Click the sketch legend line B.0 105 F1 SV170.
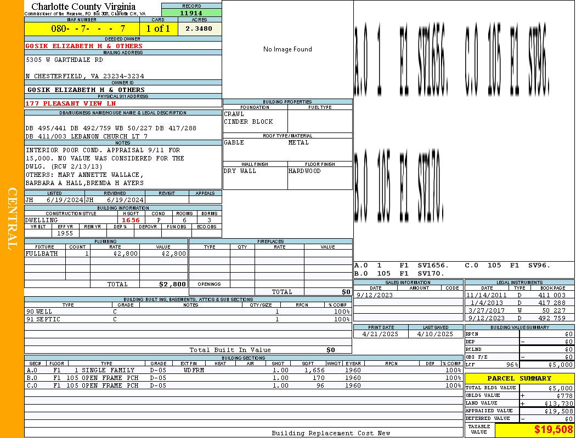Viewport: 576px width, 438px height. pyautogui.click(x=399, y=273)
